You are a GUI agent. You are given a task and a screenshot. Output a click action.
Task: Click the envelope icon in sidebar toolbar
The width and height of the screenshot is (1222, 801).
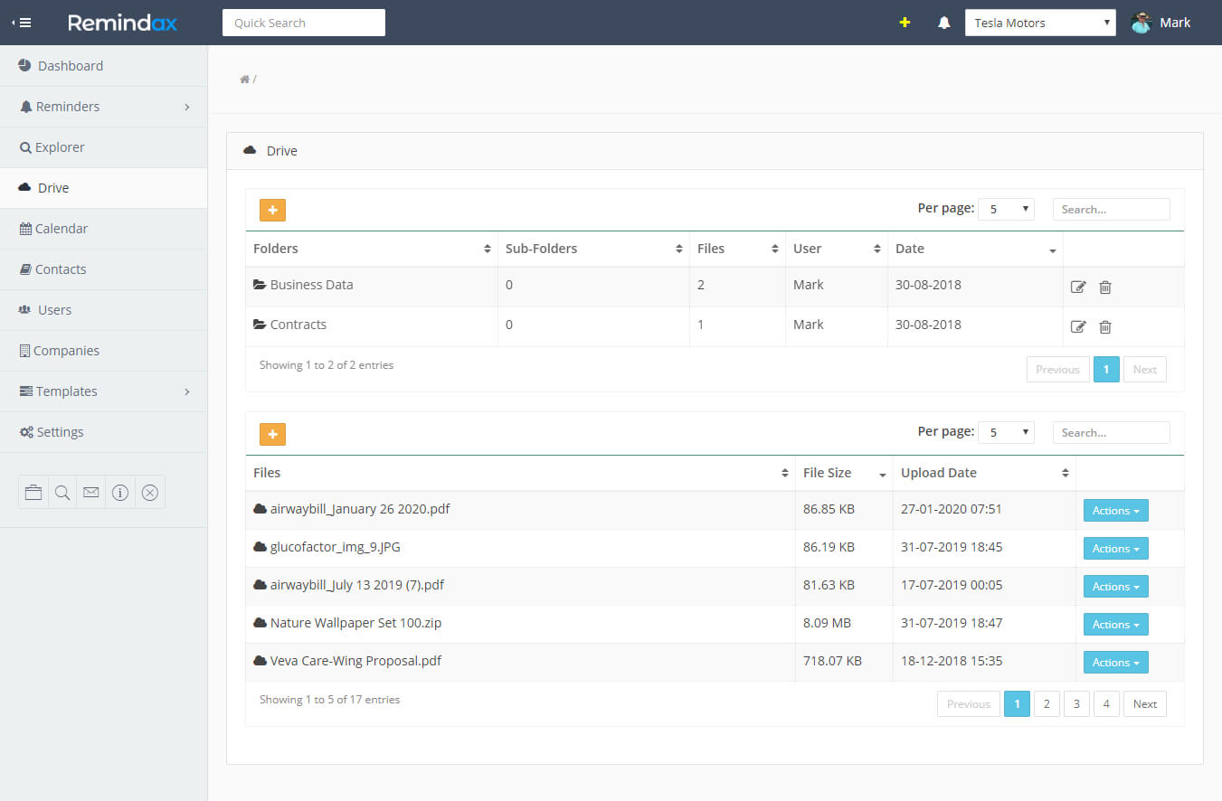click(91, 493)
